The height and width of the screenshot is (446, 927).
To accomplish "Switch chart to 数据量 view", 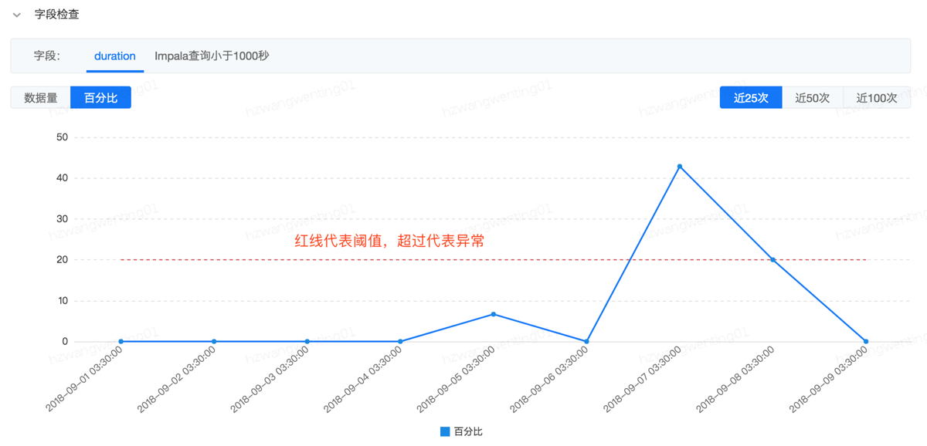I will [40, 98].
